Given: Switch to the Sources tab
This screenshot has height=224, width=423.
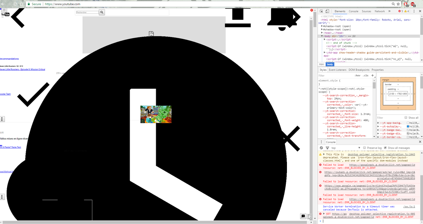Looking at the screenshot, I should pos(366,11).
